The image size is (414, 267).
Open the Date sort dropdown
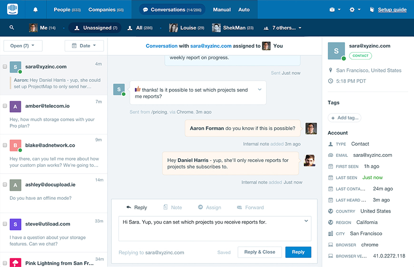[x=84, y=46]
